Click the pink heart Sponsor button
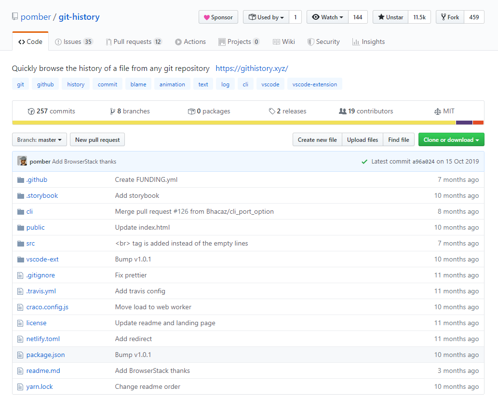This screenshot has width=498, height=398. (218, 17)
